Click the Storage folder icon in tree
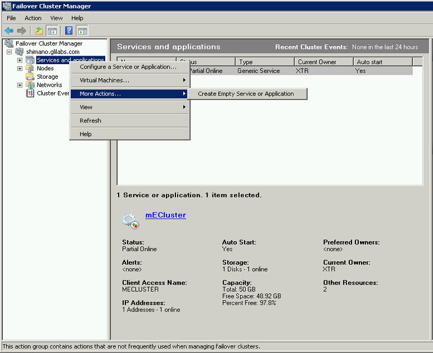The image size is (433, 353). point(30,76)
